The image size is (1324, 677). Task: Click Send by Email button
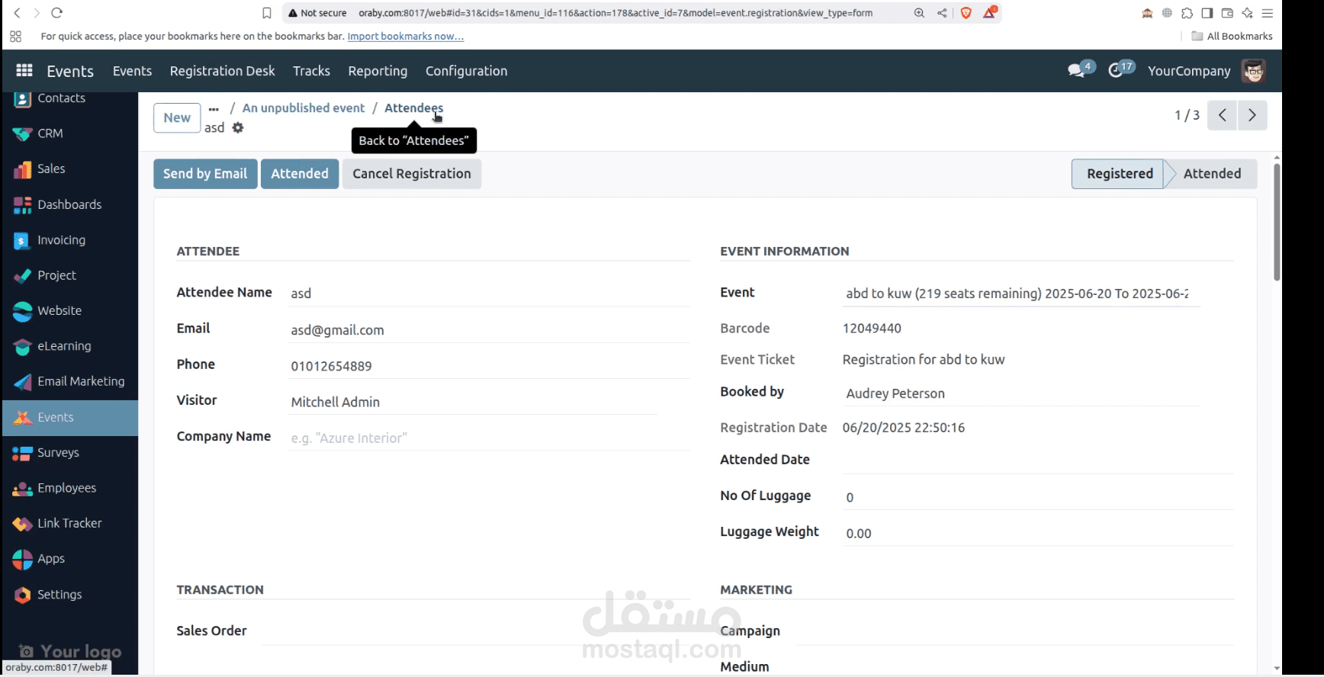tap(205, 174)
